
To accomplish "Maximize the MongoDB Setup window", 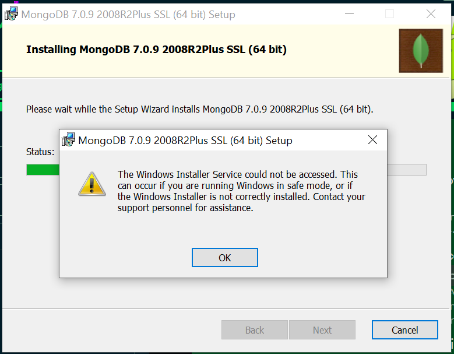I will click(389, 14).
